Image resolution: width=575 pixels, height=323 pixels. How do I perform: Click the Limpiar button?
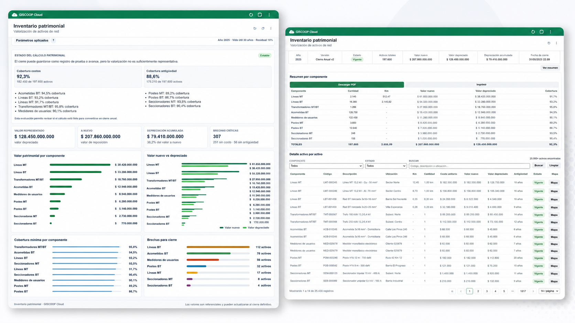[554, 165]
